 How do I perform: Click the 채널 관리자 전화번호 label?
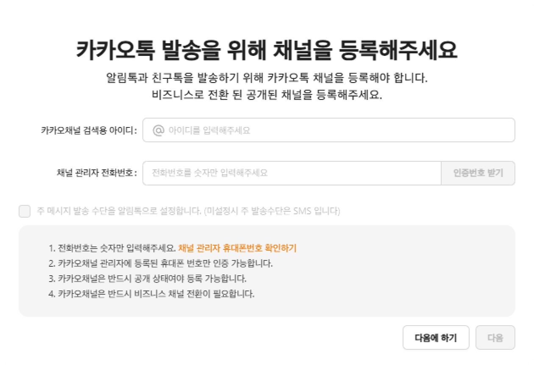click(x=97, y=173)
